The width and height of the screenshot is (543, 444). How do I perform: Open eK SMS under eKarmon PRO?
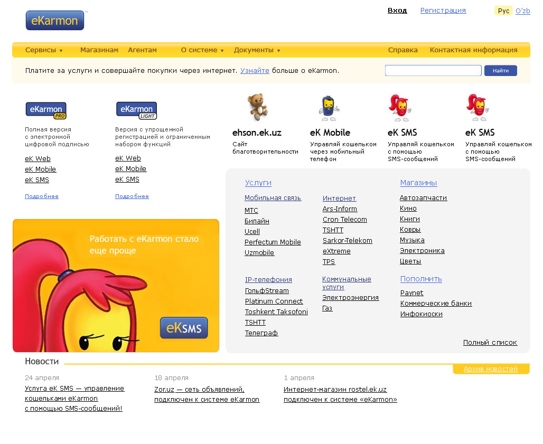[x=36, y=180]
